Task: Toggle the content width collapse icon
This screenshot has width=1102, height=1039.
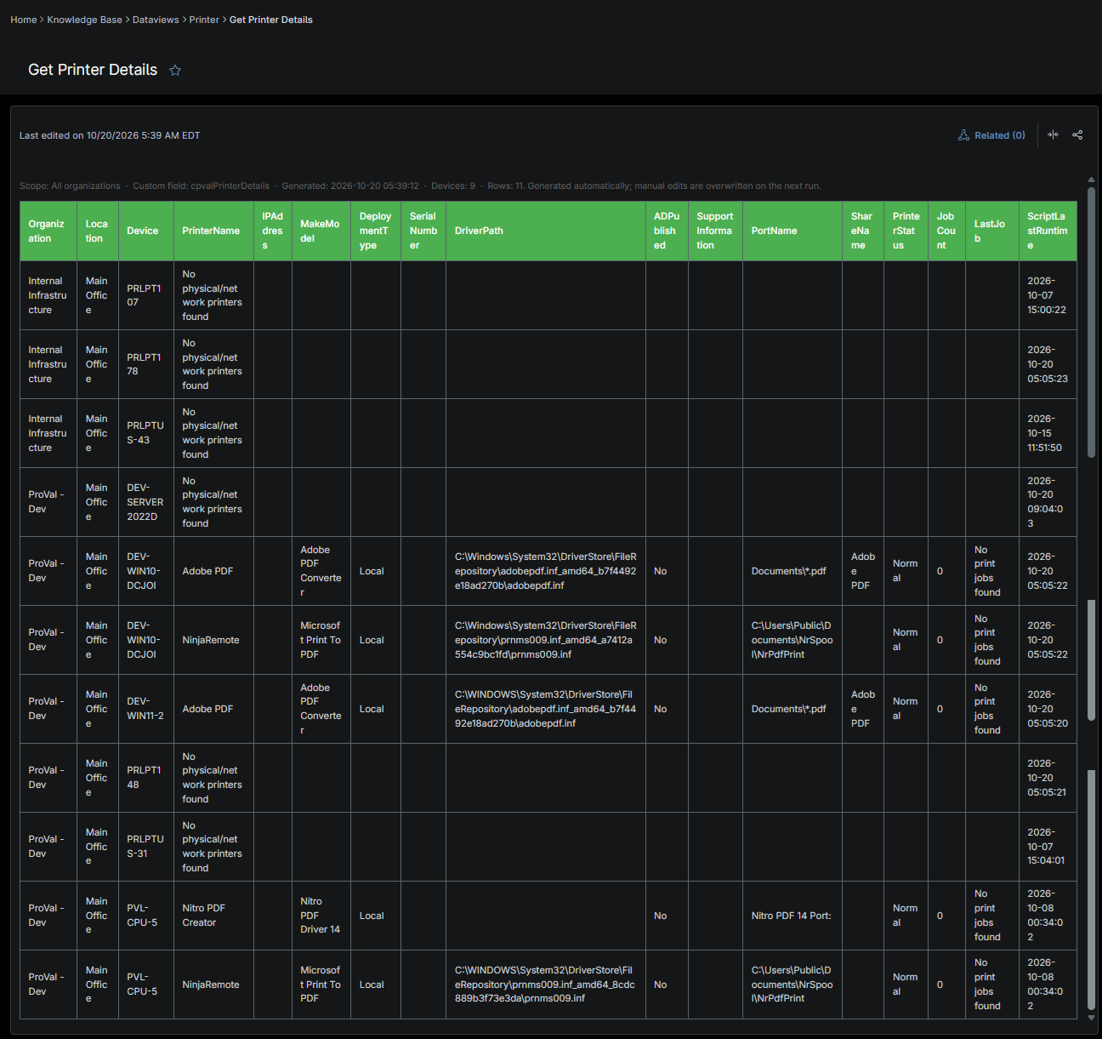Action: pyautogui.click(x=1054, y=134)
